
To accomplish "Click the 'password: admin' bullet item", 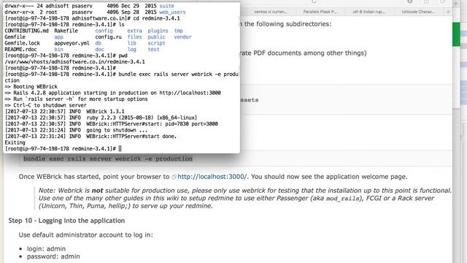I will point(53,256).
